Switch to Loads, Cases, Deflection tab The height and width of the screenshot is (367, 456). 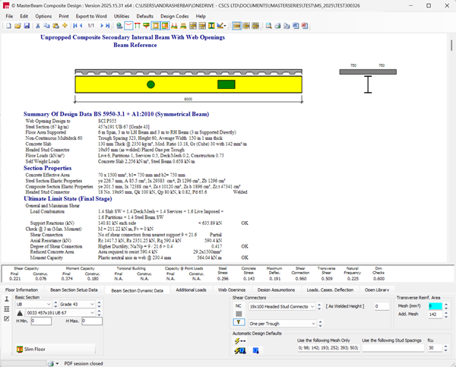point(330,290)
